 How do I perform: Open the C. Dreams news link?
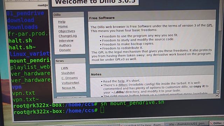coord(70,78)
